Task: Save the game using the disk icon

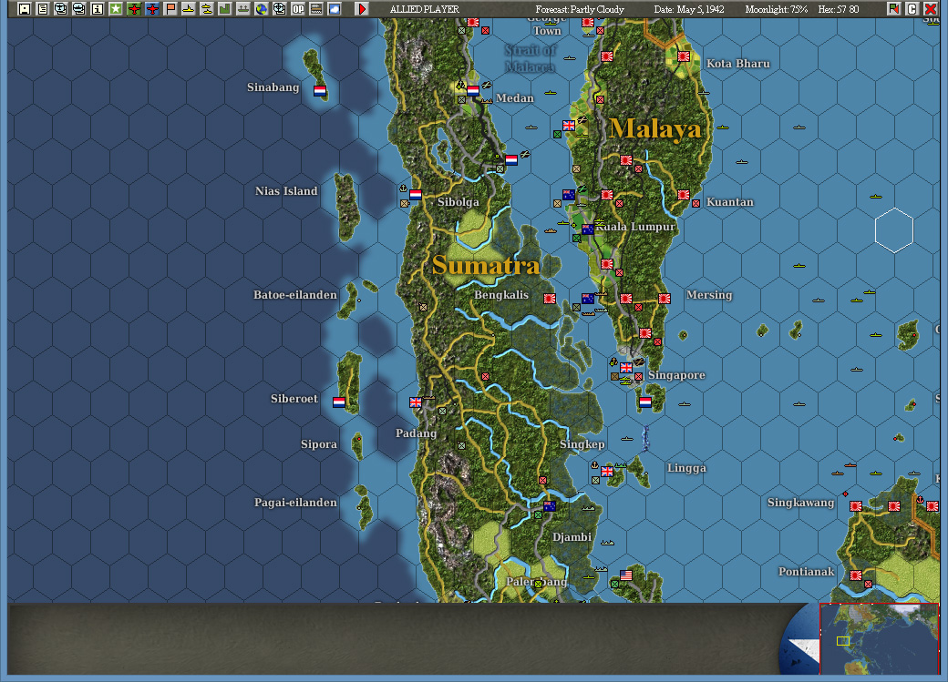Action: click(x=24, y=7)
